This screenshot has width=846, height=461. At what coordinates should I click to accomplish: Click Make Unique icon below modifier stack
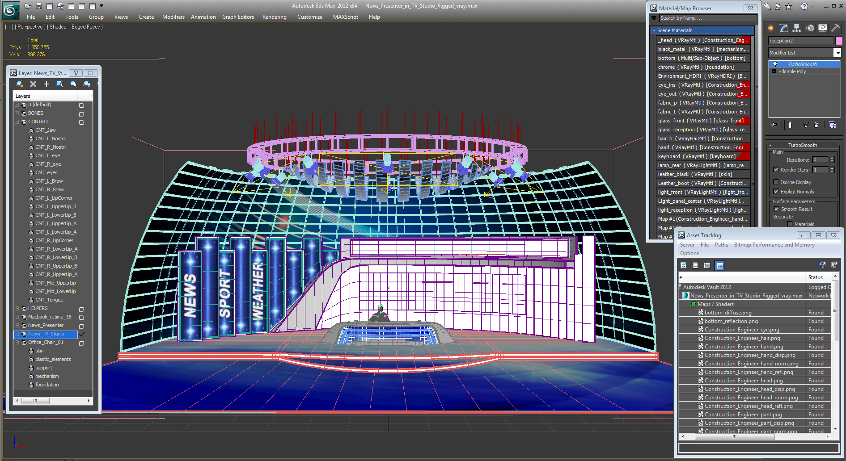point(805,125)
